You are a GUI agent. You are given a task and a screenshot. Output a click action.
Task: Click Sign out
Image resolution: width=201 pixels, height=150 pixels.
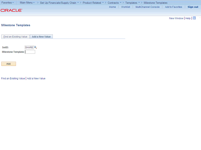click(x=193, y=7)
